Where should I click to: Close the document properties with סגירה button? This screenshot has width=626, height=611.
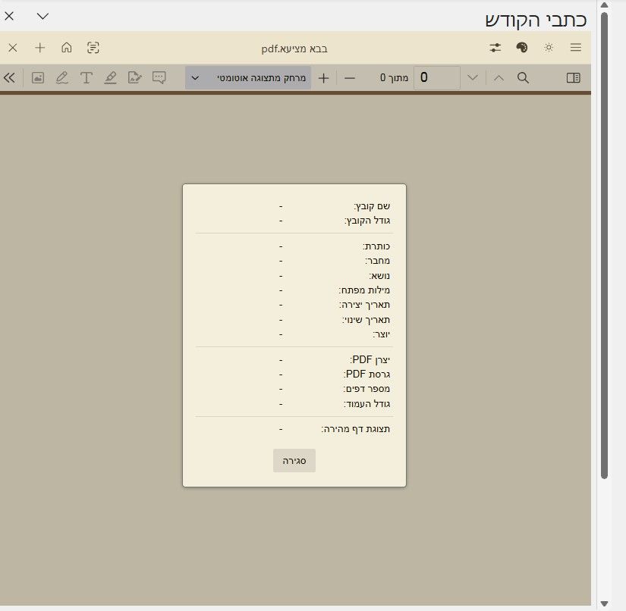pos(294,461)
